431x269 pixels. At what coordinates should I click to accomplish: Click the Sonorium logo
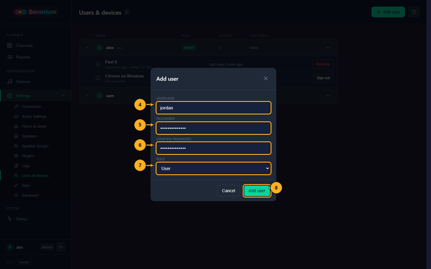(35, 12)
